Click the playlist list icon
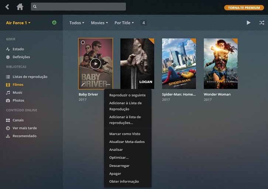Image resolution: width=268 pixels, height=189 pixels. coord(8,77)
